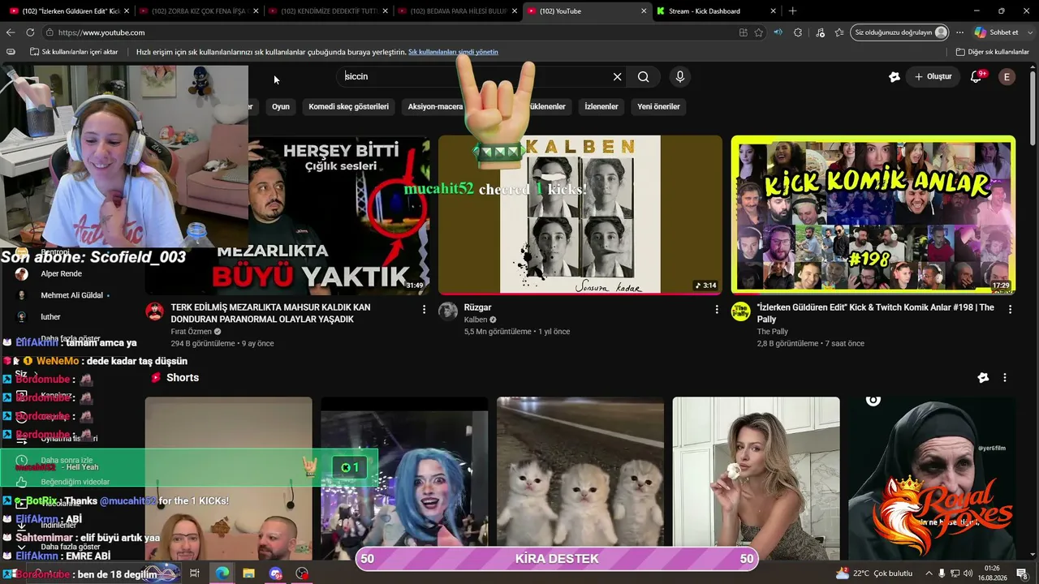Go to 'The Pally' channel name
Image resolution: width=1039 pixels, height=584 pixels.
(772, 332)
